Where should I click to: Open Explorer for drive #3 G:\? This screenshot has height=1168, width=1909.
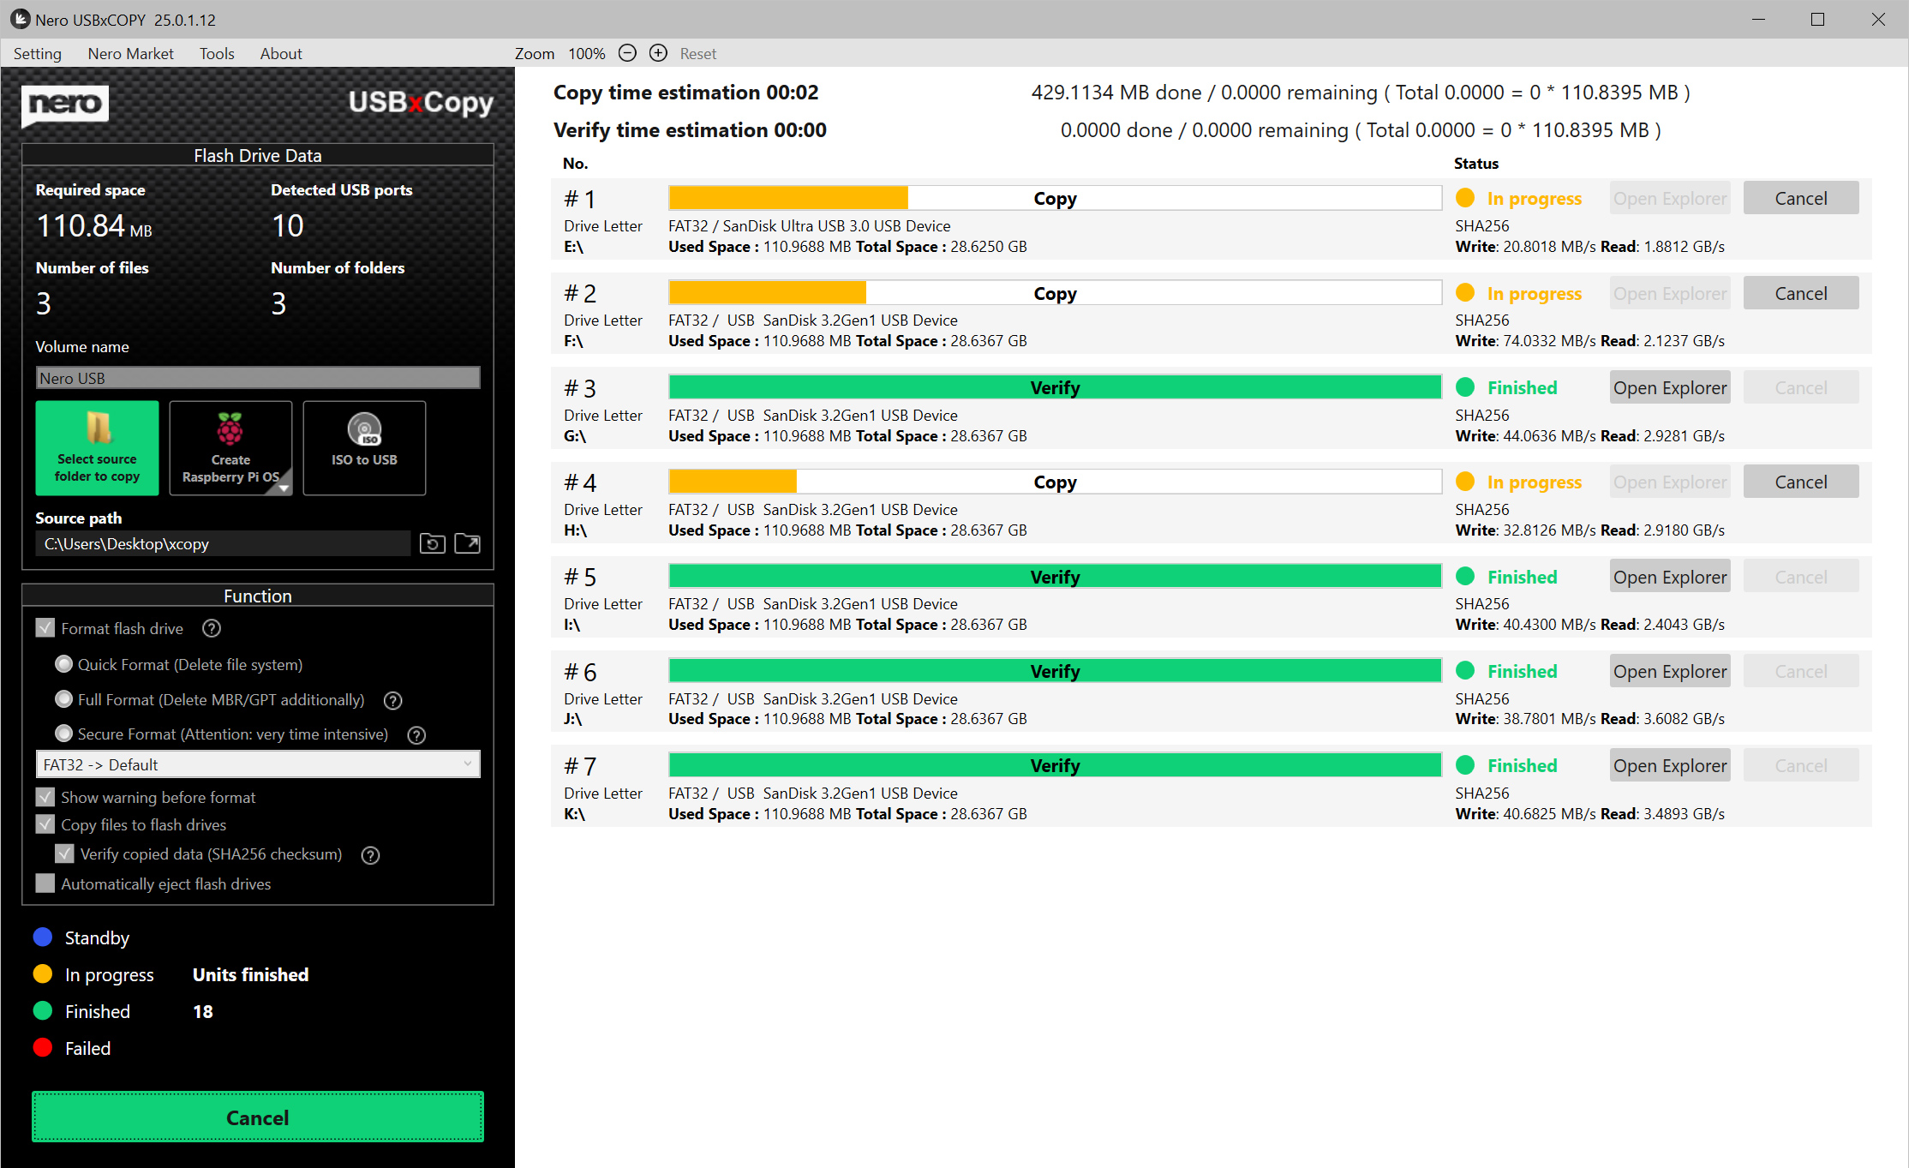[1670, 387]
